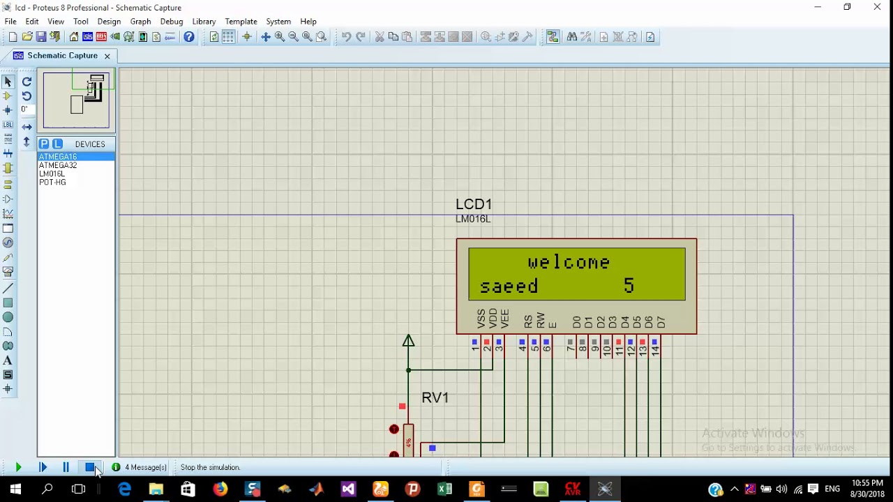Save the project using the floppy icon
Viewport: 893px width, 502px height.
coord(41,37)
